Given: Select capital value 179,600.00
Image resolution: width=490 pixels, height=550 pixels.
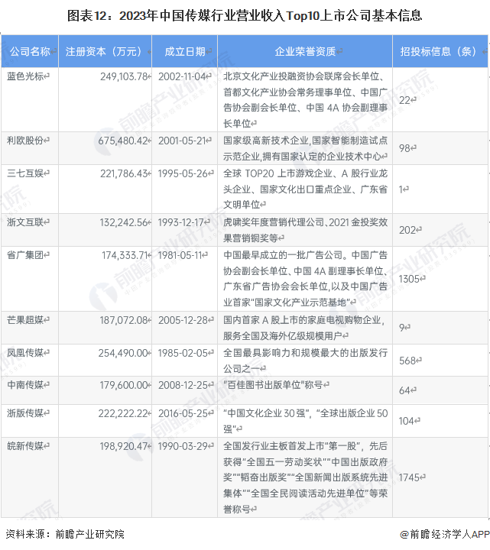Looking at the screenshot, I should 124,385.
